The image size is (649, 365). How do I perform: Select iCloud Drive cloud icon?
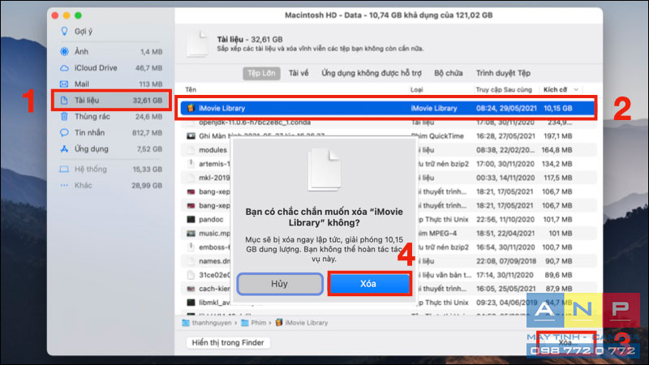64,68
